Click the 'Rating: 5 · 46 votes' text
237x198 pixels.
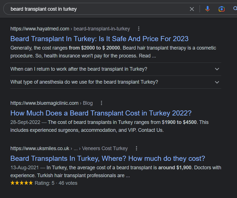(x=56, y=183)
